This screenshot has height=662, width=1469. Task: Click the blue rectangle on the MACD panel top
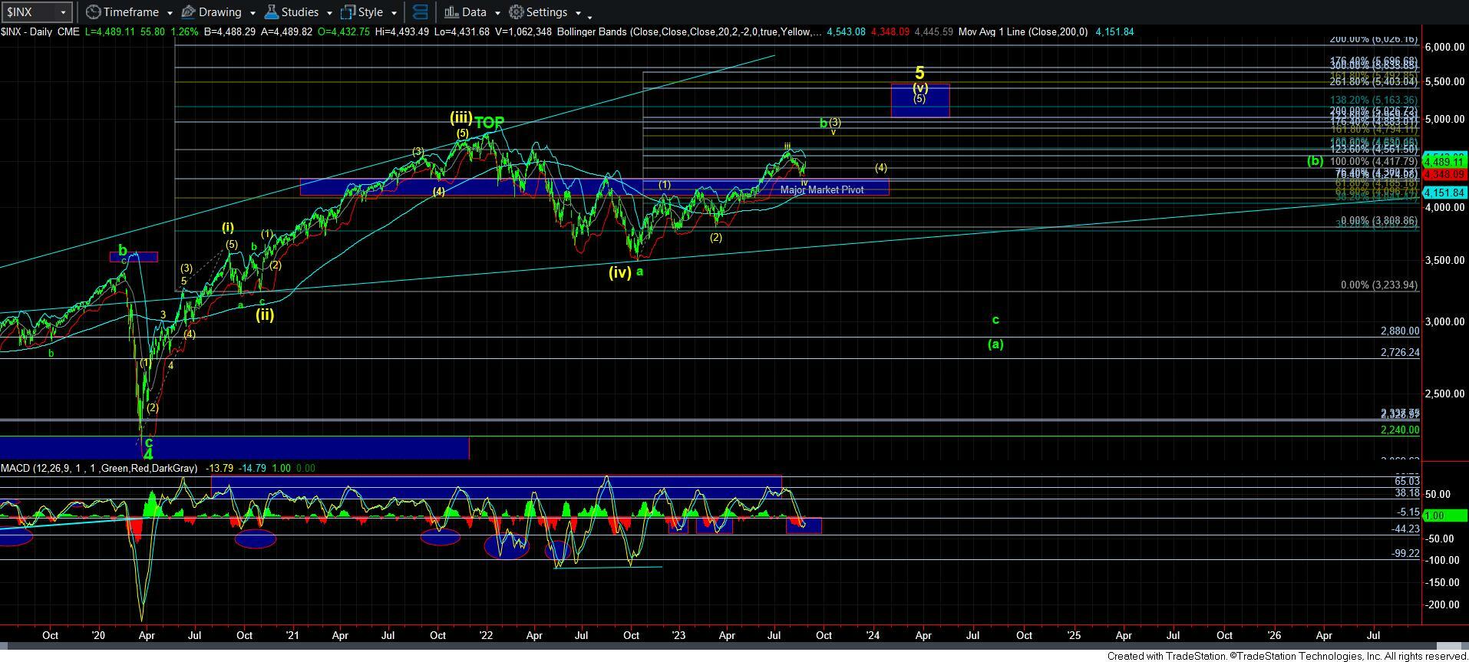click(496, 487)
